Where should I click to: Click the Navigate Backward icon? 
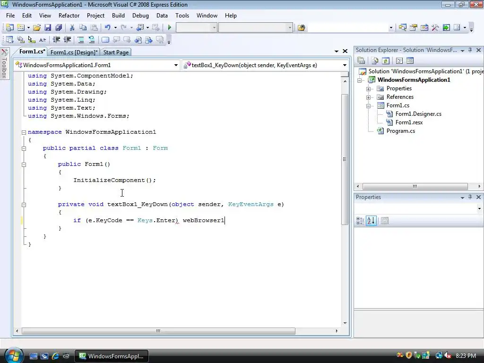coord(140,27)
